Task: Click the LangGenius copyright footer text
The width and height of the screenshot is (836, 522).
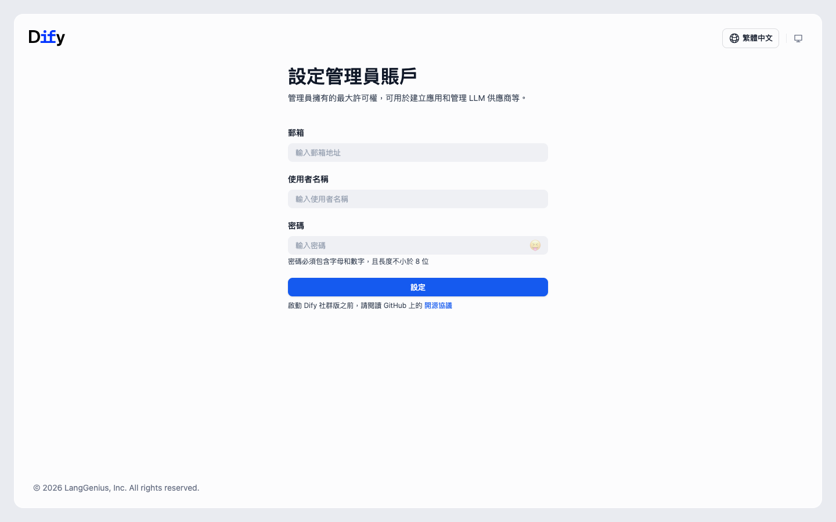Action: (116, 488)
